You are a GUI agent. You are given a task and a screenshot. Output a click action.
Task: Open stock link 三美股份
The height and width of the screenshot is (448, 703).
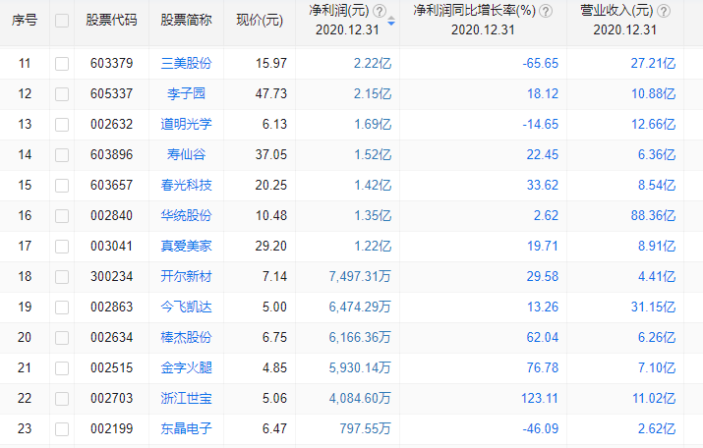click(x=186, y=63)
